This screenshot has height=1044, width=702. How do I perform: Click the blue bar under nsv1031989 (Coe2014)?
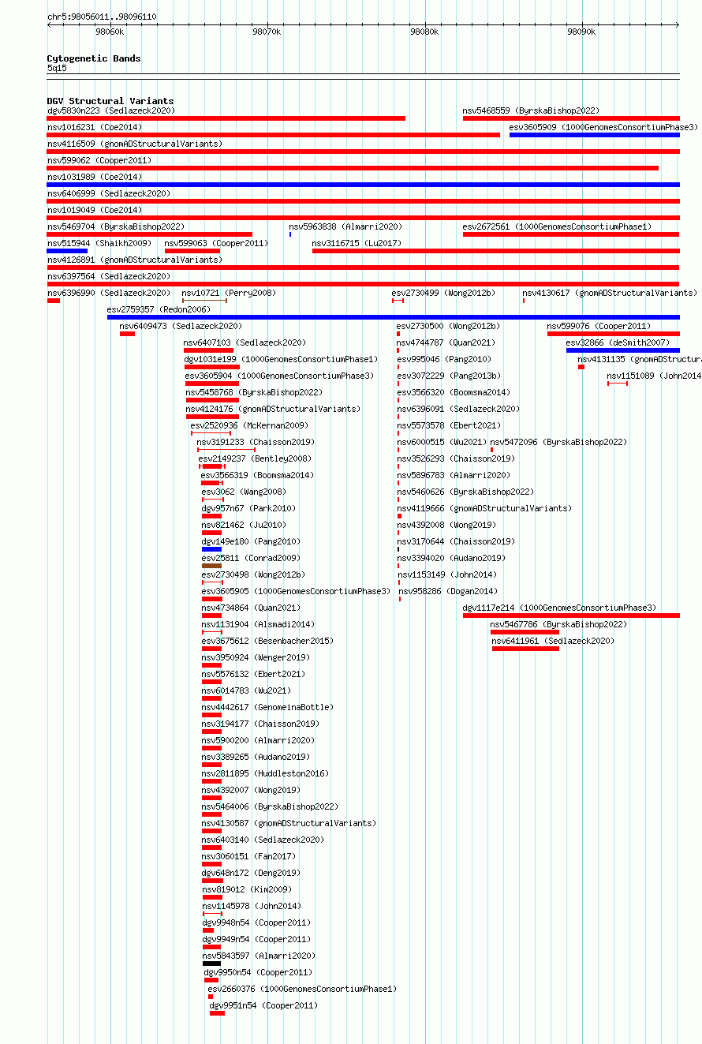point(363,185)
